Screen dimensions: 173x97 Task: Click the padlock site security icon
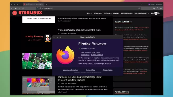pos(40,8)
